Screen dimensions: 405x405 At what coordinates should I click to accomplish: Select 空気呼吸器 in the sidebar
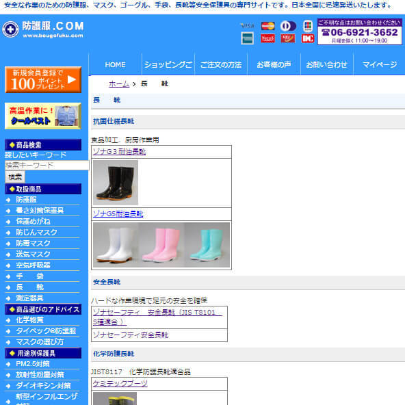tap(33, 265)
